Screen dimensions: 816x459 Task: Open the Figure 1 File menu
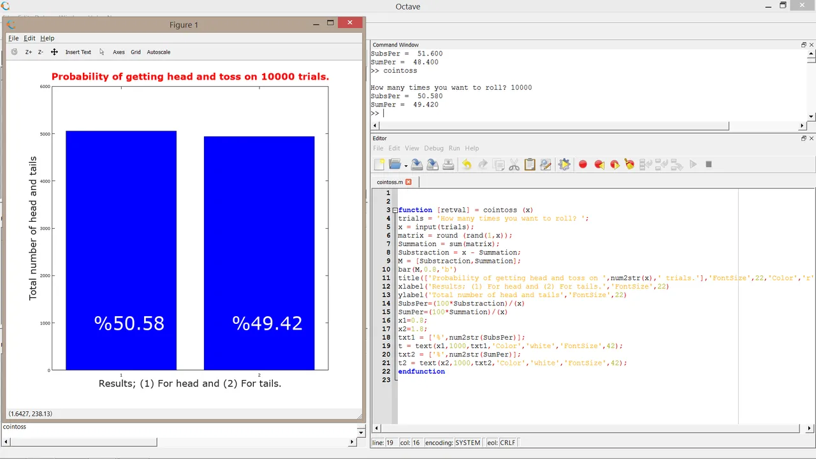pos(13,38)
